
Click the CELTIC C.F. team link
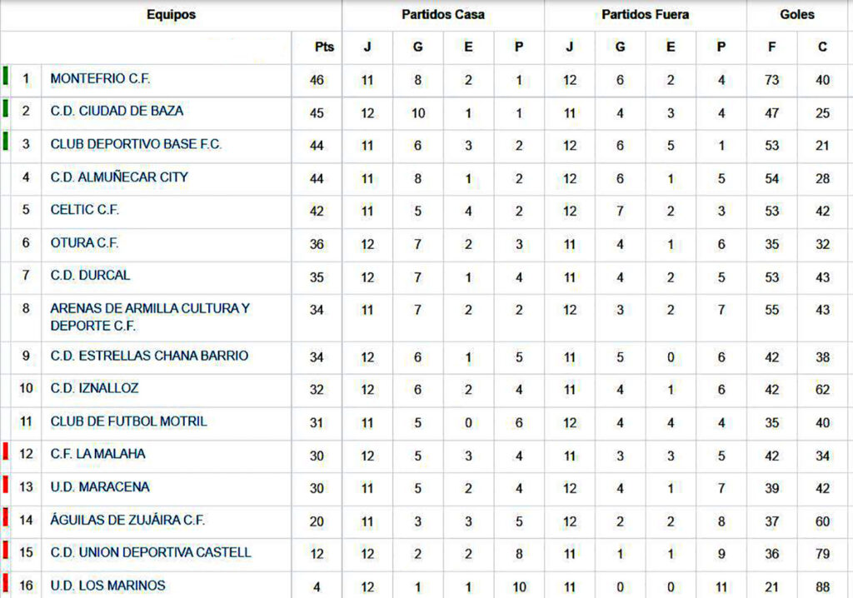click(84, 210)
